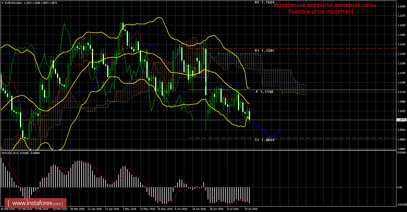
Task: Click the 15 Feb 2016 date label
Action: pos(7,209)
